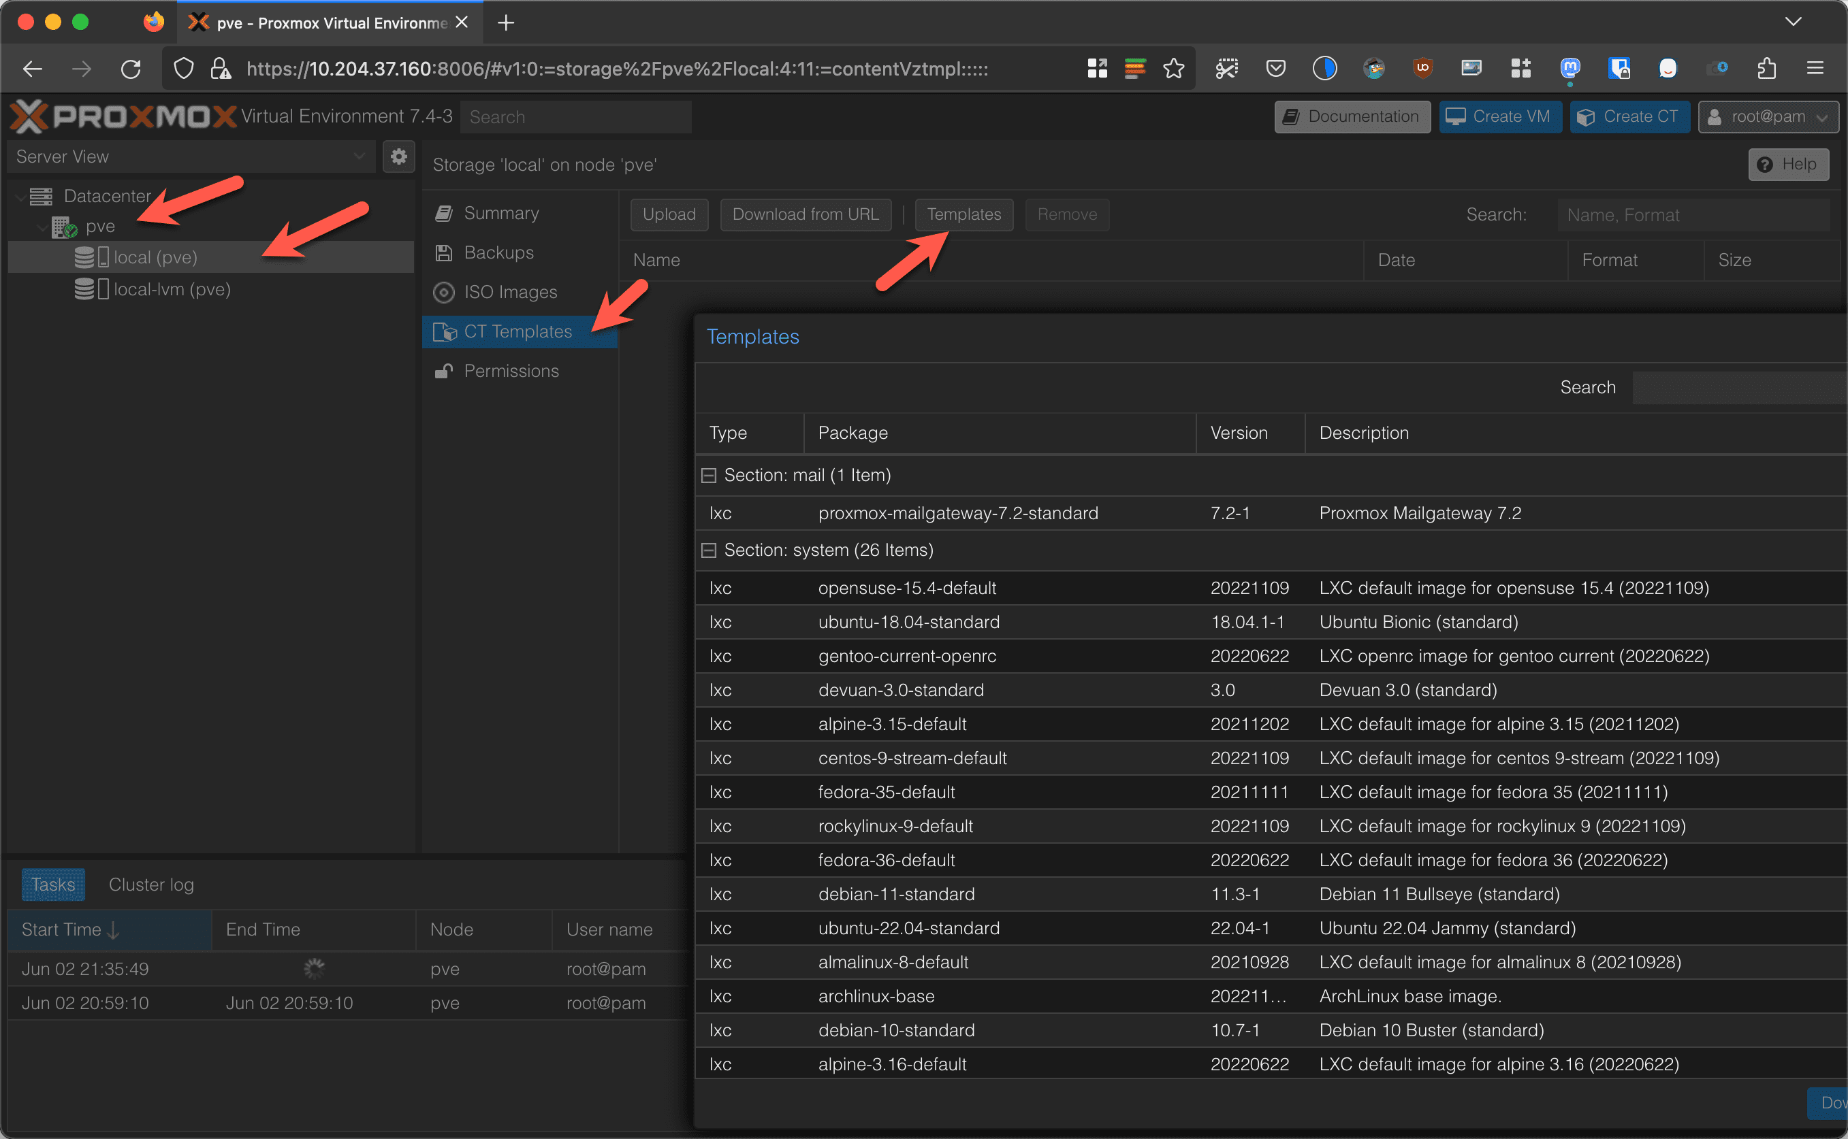Focus the Name, Format search field
This screenshot has height=1139, width=1848.
pyautogui.click(x=1693, y=215)
